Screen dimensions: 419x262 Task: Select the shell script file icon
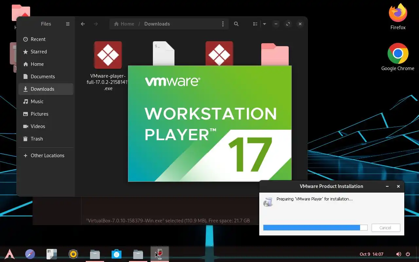pos(164,53)
